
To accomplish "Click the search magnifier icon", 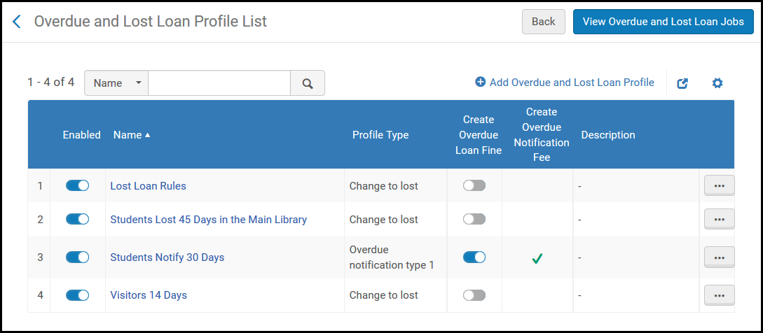I will click(307, 83).
